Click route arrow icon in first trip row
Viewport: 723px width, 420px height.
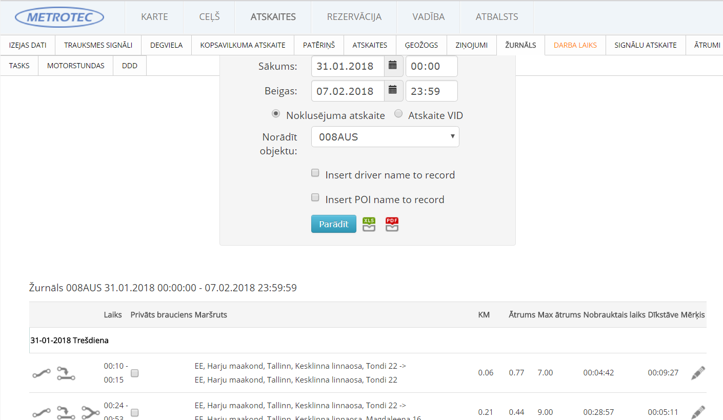tap(66, 373)
